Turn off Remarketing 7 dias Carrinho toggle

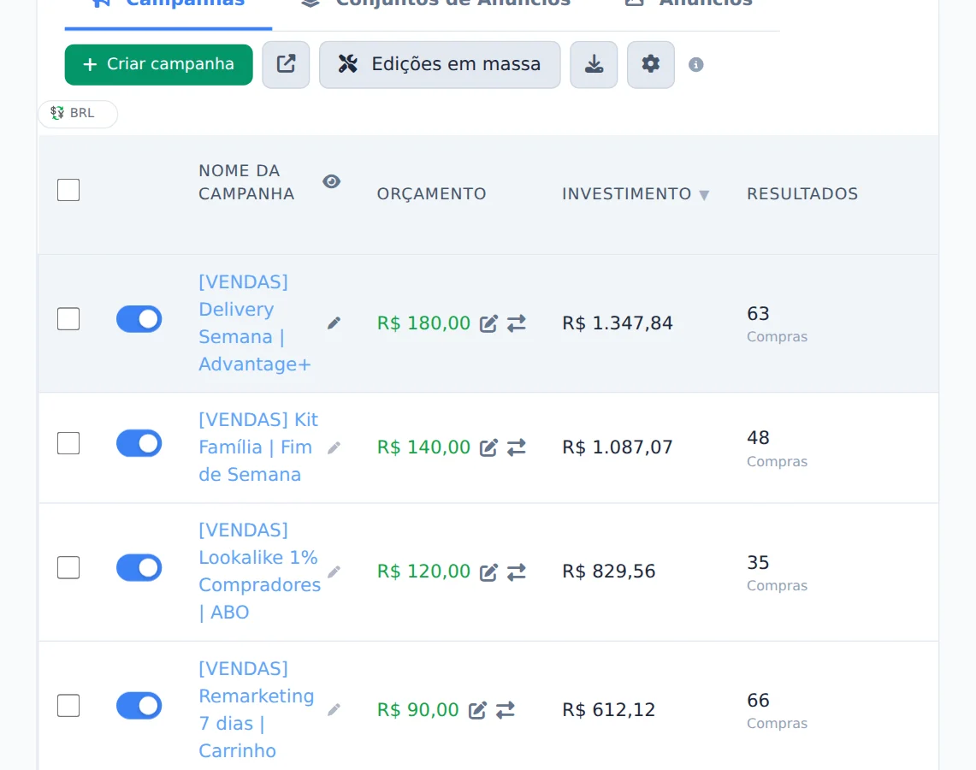[139, 705]
